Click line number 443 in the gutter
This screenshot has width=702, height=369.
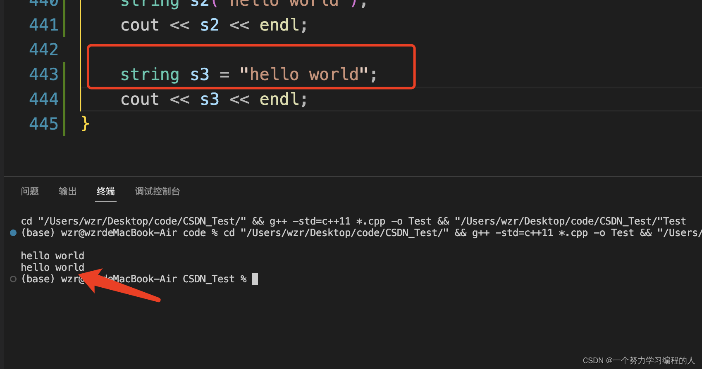click(x=44, y=75)
